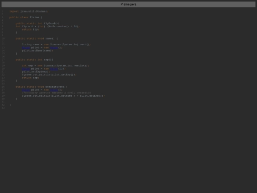The height and width of the screenshot is (193, 257).
Task: Click line number 10 in the gutter
Action: [x=3, y=39]
